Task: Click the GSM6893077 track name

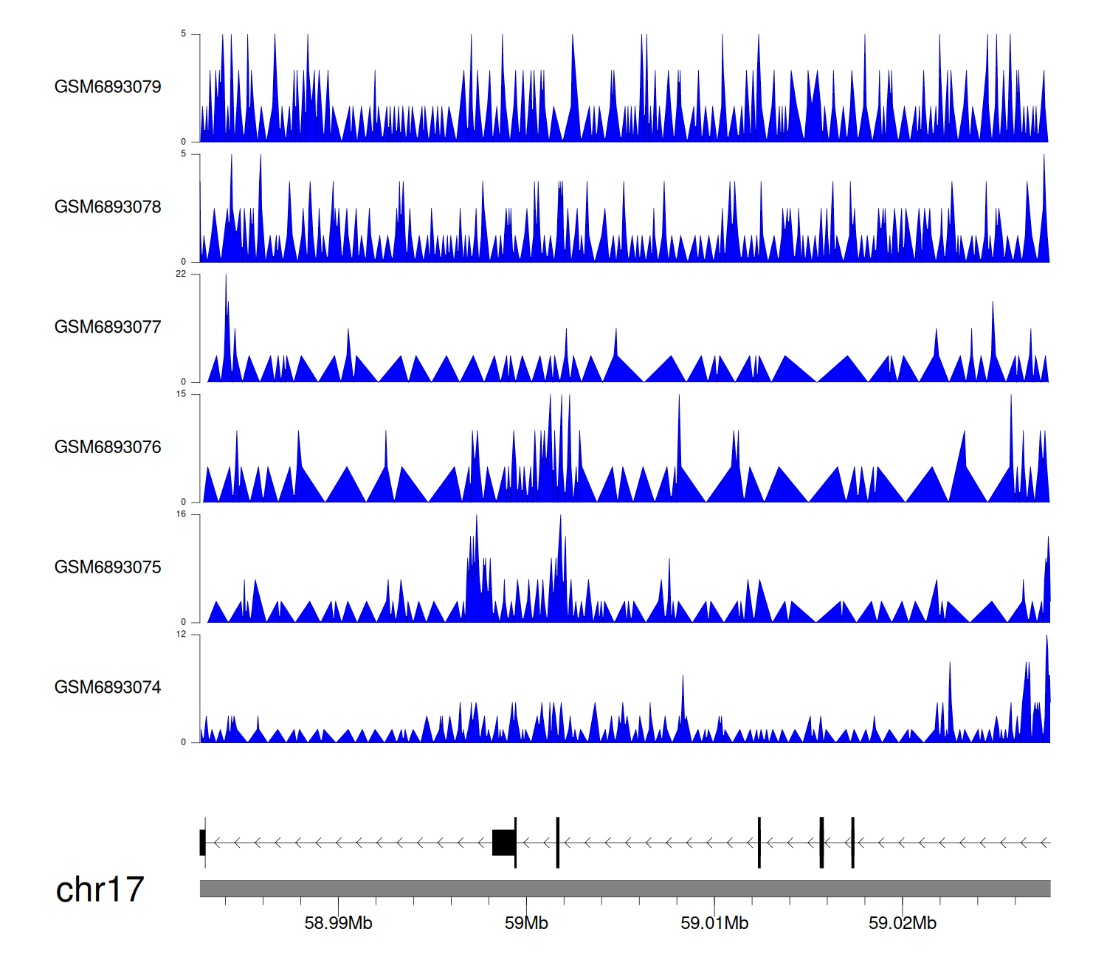Action: [x=108, y=328]
